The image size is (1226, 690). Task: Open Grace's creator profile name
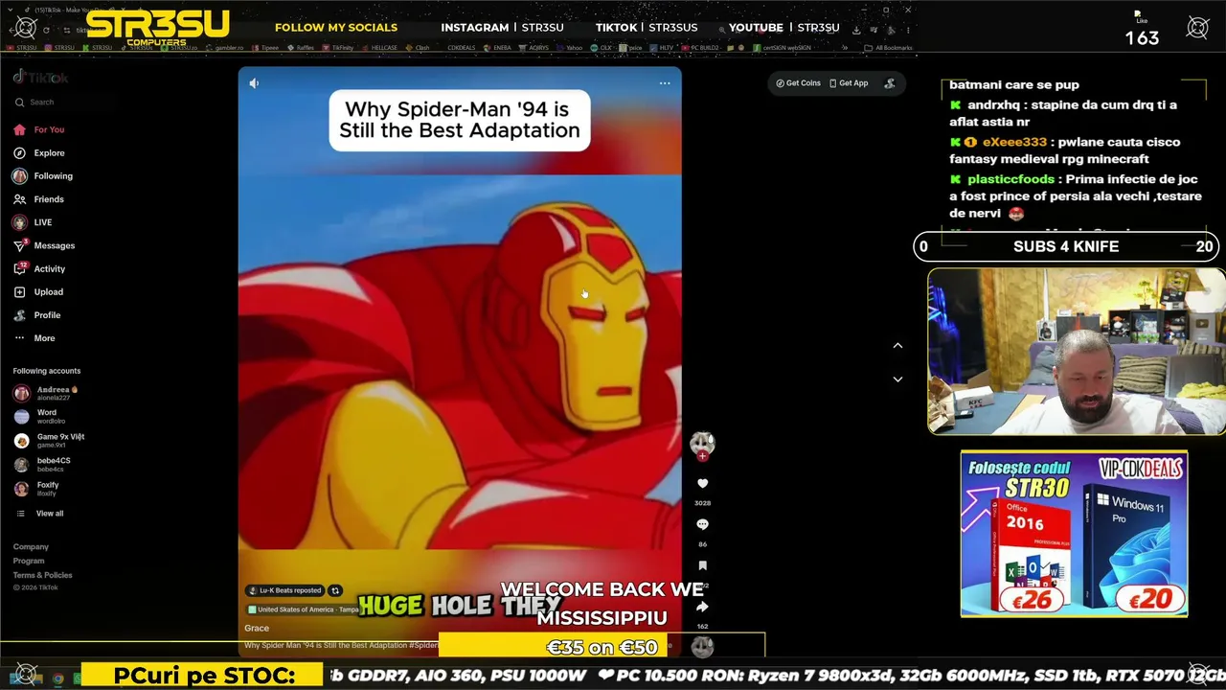pos(257,629)
